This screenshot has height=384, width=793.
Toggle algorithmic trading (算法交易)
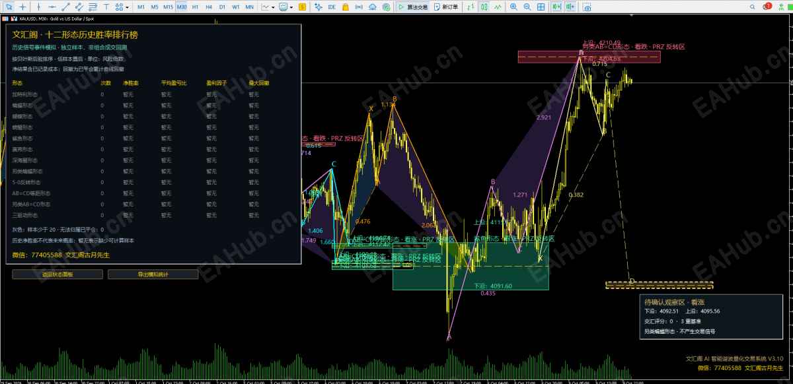click(414, 7)
